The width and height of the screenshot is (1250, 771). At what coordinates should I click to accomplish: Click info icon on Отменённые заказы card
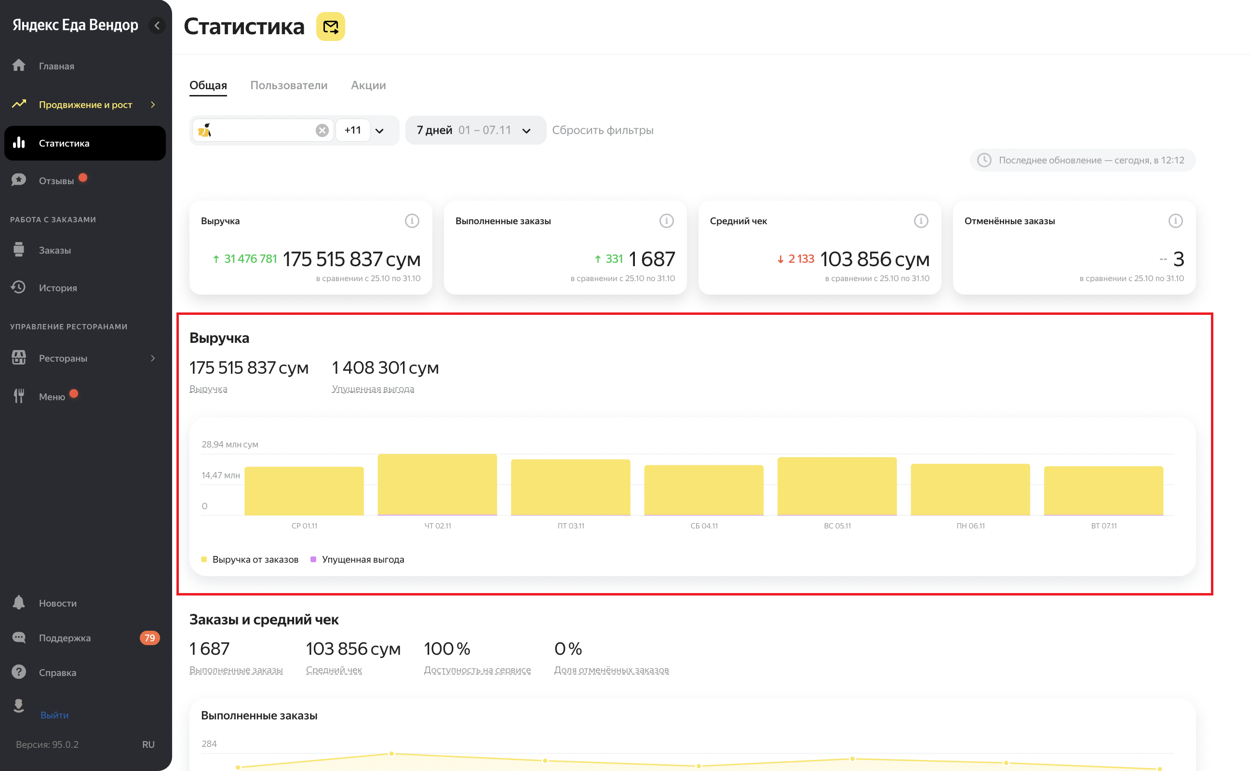[1175, 221]
